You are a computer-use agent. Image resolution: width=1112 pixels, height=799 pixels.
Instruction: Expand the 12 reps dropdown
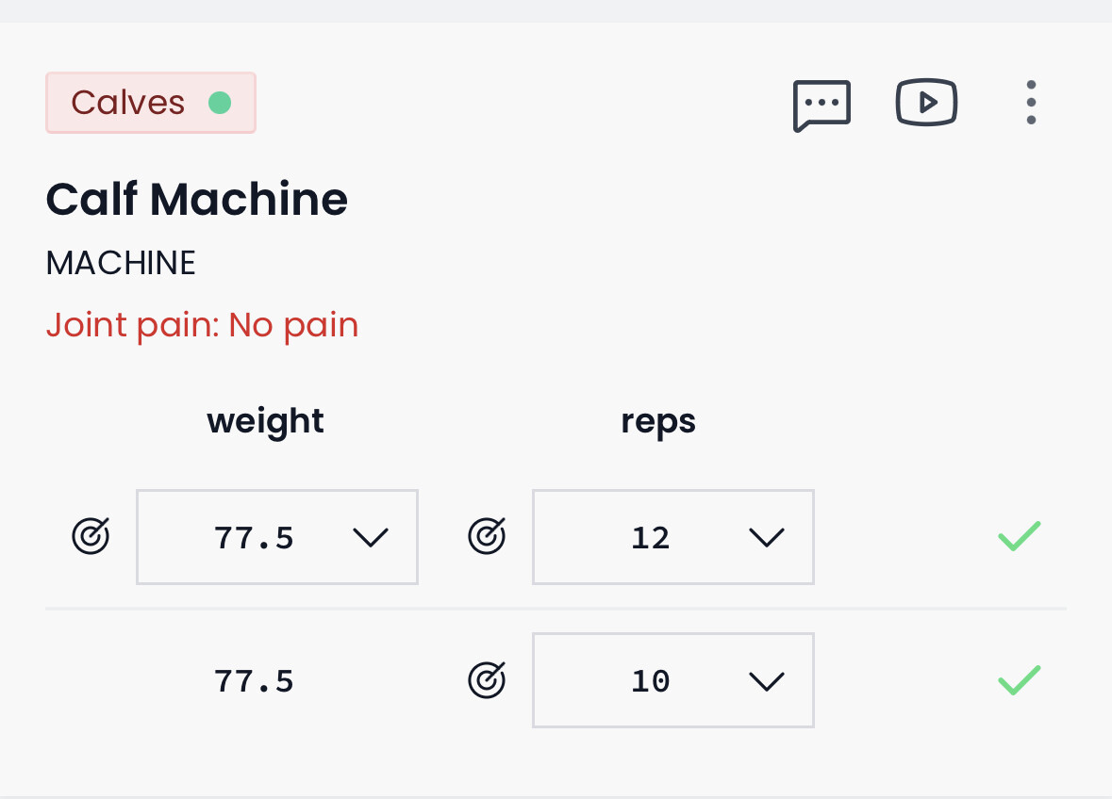[x=672, y=537]
